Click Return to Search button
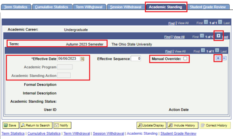The width and height of the screenshot is (233, 139). (36, 125)
